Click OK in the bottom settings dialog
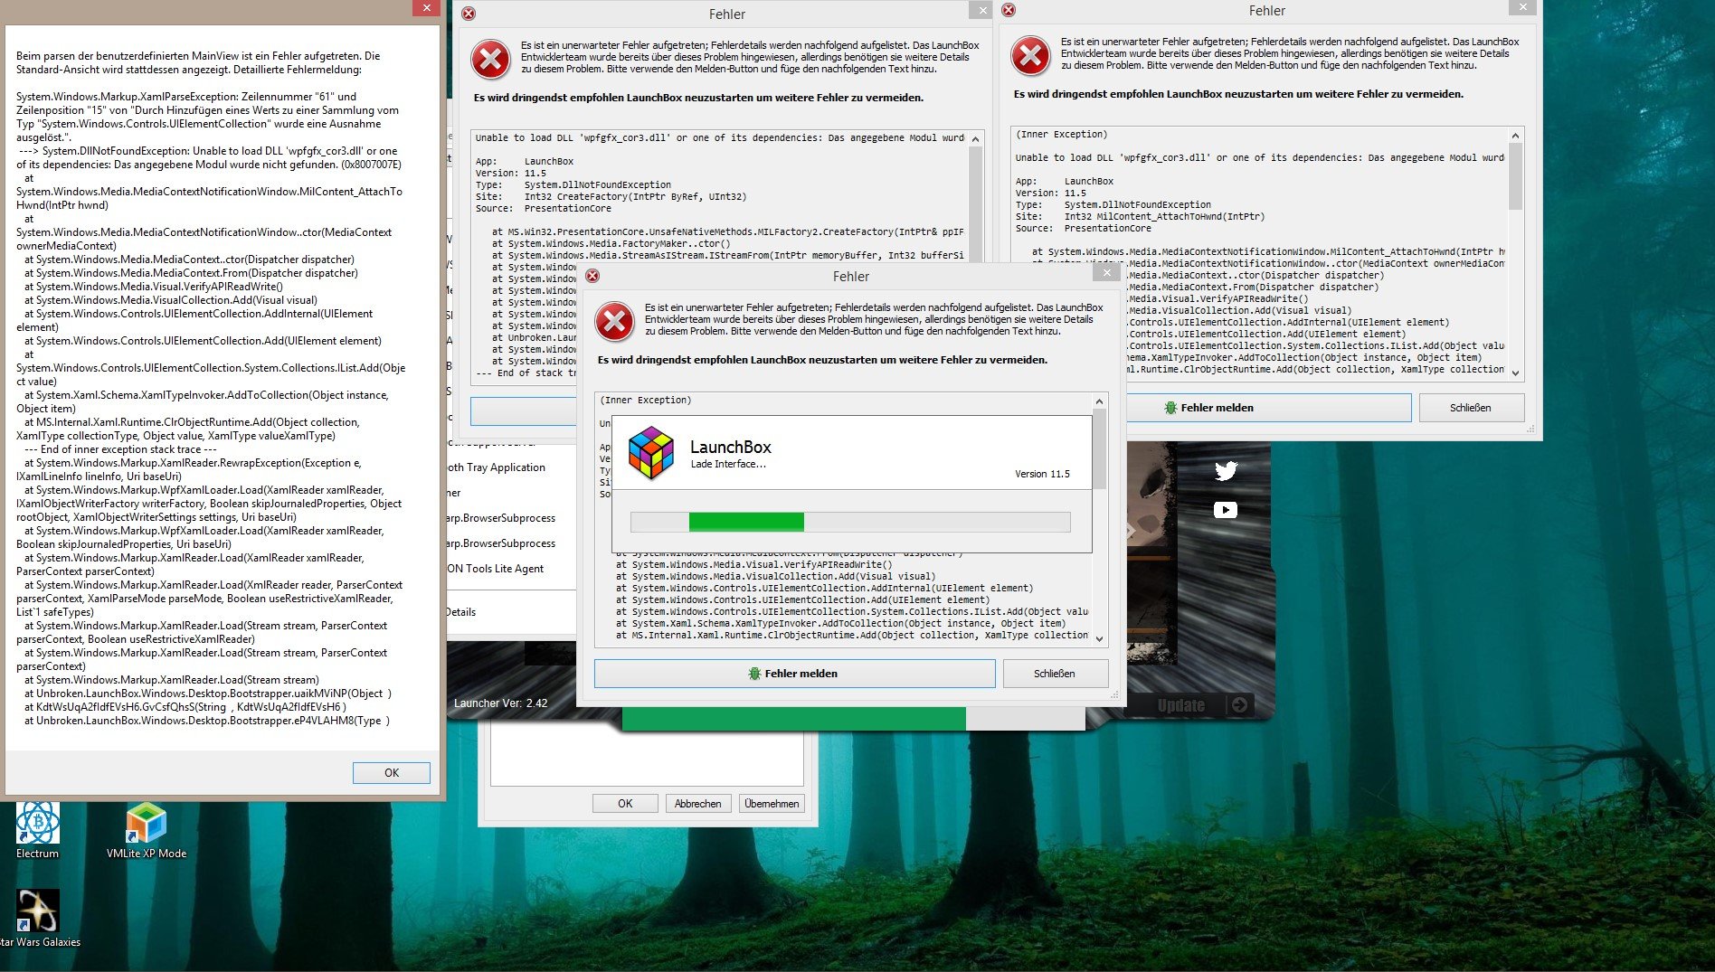1715x972 pixels. tap(625, 804)
